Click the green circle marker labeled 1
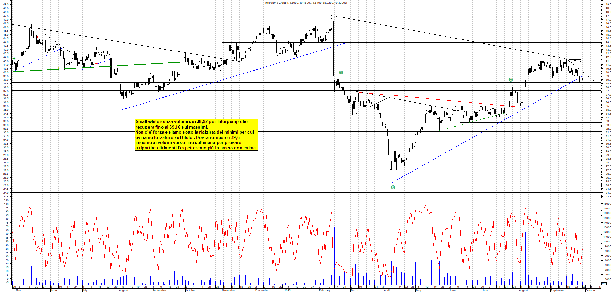The height and width of the screenshot is (292, 612). pyautogui.click(x=341, y=73)
